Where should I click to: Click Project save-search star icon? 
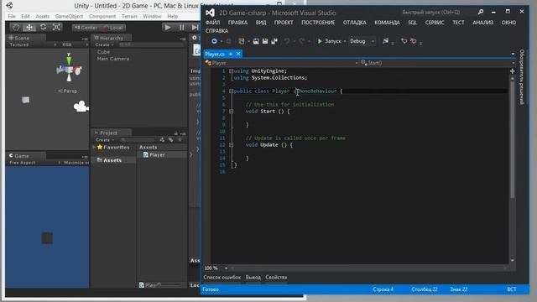180,140
